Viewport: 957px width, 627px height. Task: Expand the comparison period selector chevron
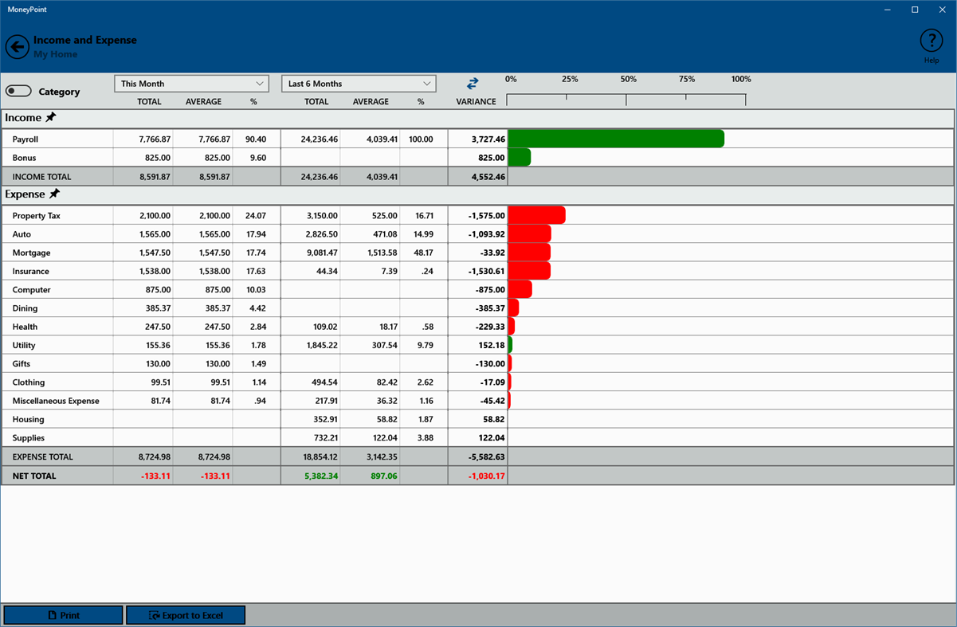(x=429, y=83)
